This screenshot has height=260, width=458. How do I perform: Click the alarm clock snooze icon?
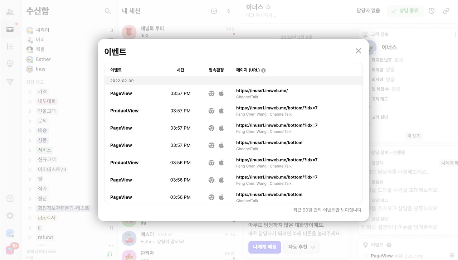pos(432,11)
